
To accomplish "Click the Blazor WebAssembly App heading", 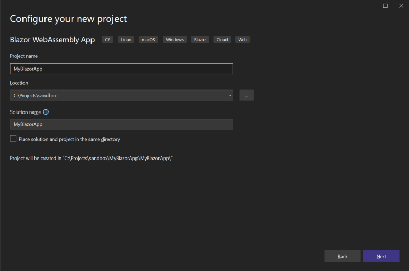I will point(52,40).
